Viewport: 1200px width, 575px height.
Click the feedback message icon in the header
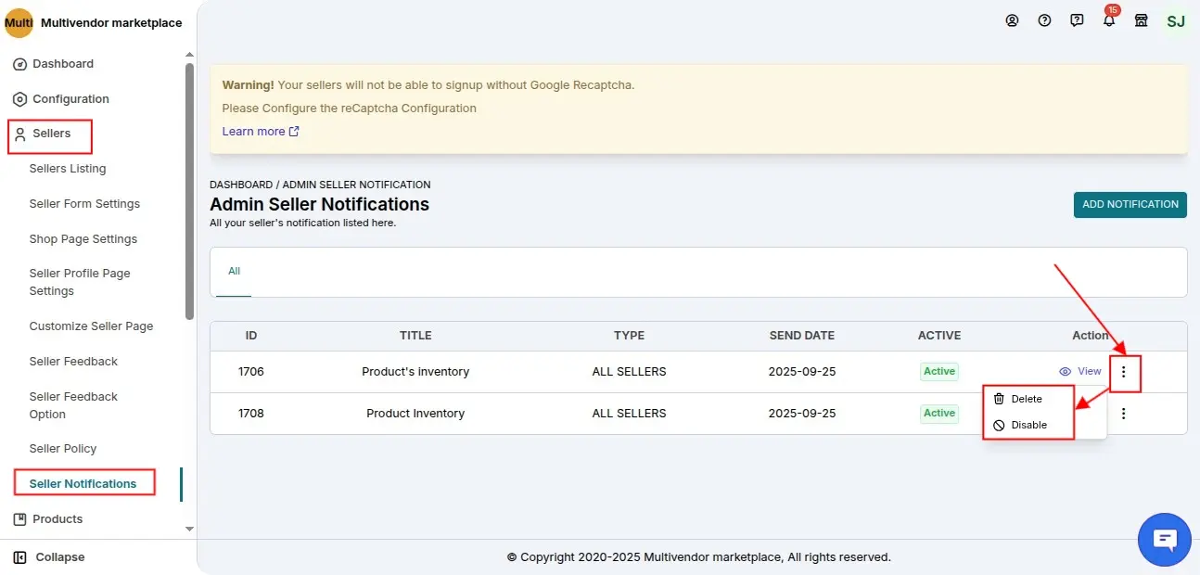click(1076, 20)
